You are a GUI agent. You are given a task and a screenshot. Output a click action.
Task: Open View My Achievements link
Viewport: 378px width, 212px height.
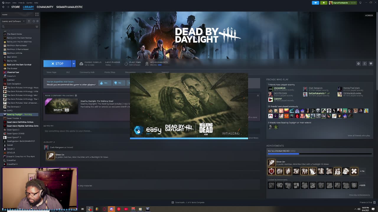[x=359, y=195]
